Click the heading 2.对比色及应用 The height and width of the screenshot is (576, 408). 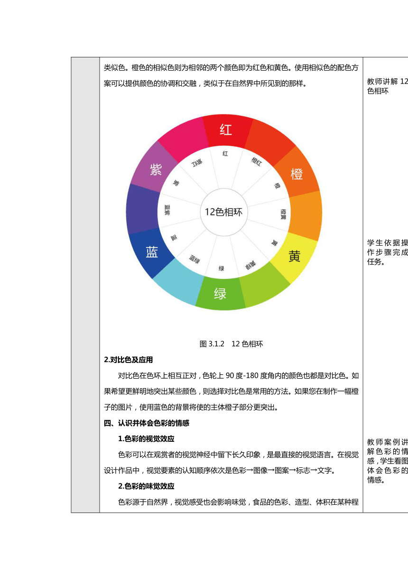coord(128,360)
